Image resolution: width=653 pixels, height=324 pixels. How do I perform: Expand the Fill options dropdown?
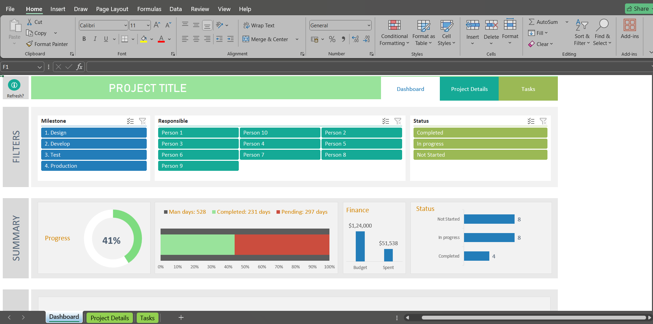tap(547, 33)
